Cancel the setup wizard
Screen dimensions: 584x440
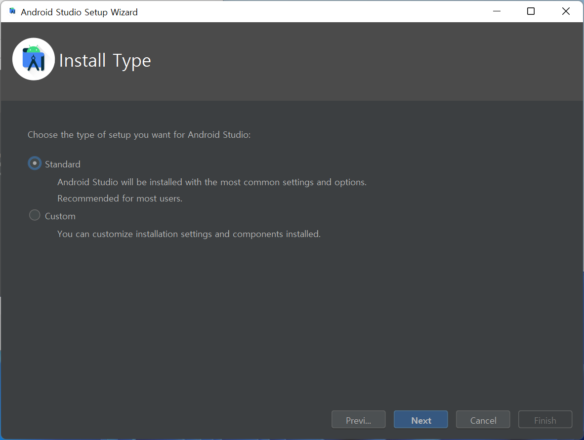click(x=483, y=420)
